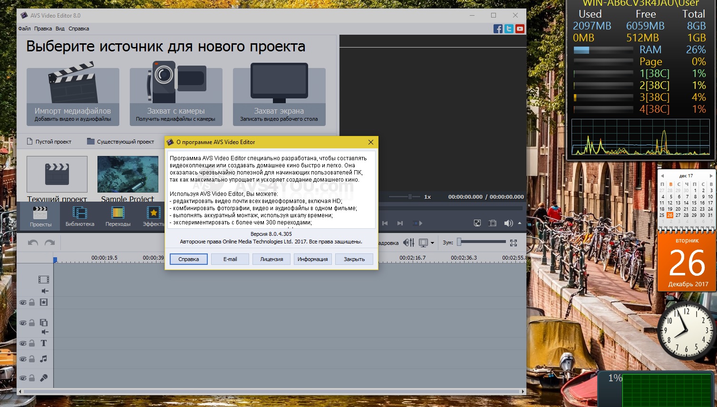Toggle visibility eye of video overlay track
Viewport: 717px width, 407px height.
pos(23,323)
